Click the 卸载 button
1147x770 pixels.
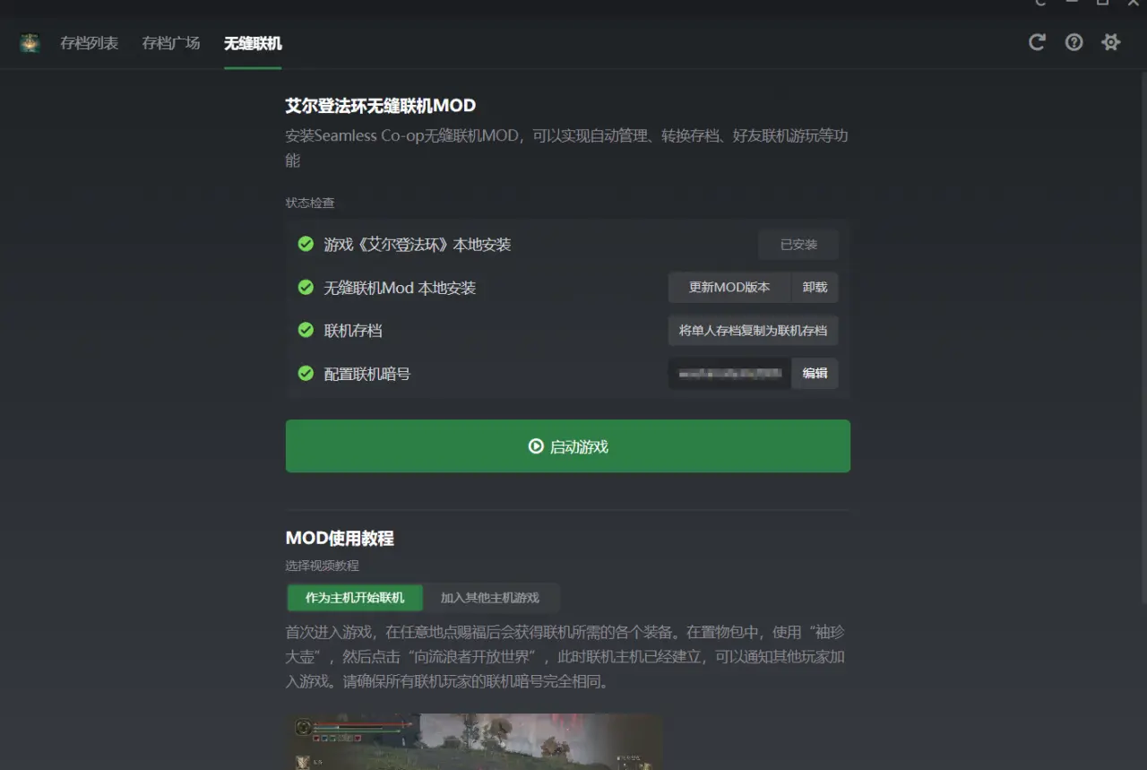[x=815, y=288]
